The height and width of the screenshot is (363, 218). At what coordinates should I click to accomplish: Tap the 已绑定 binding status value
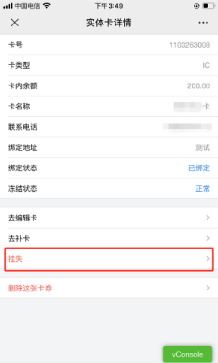199,168
